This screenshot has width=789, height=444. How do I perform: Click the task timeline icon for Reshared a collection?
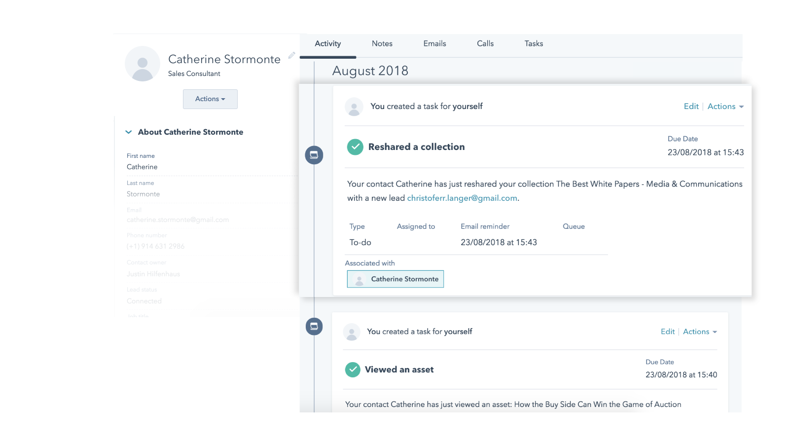[314, 155]
